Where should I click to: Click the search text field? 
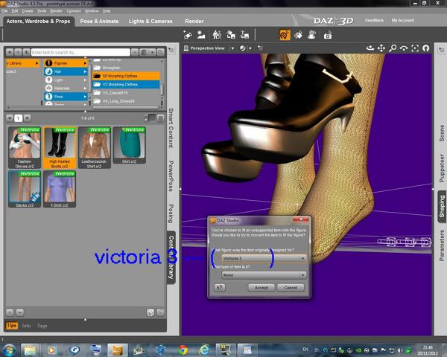tap(80, 52)
